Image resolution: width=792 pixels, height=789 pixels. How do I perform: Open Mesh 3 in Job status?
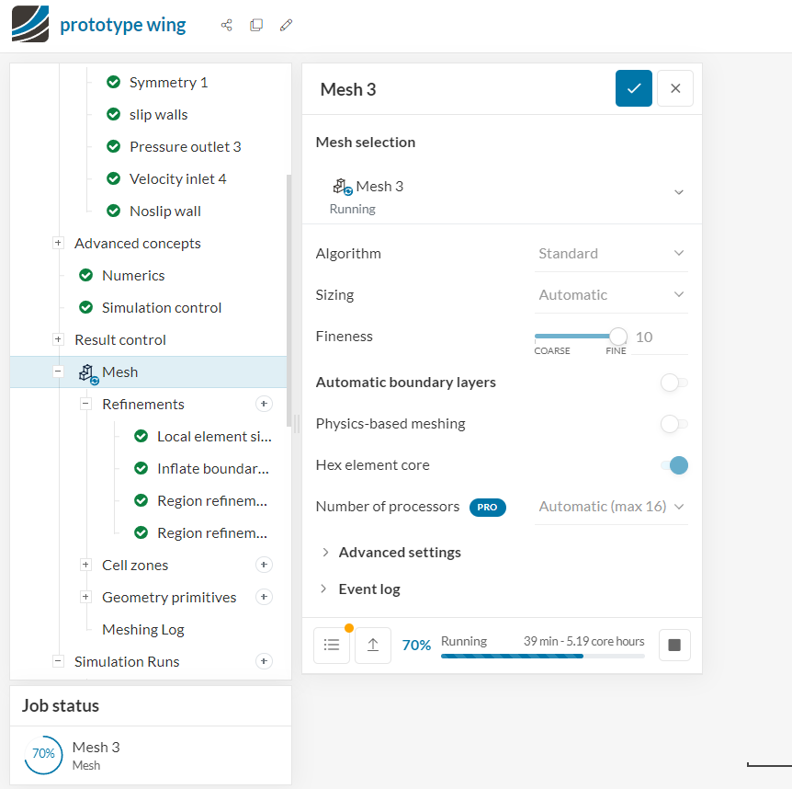pos(96,748)
